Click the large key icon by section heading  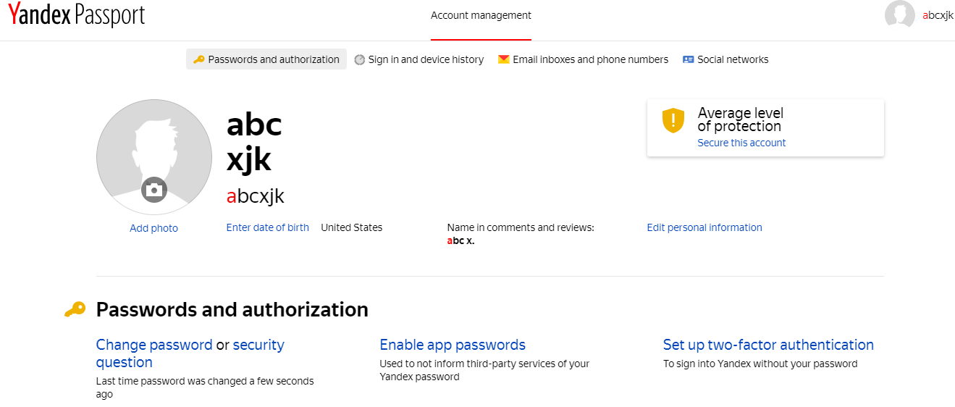[x=75, y=309]
